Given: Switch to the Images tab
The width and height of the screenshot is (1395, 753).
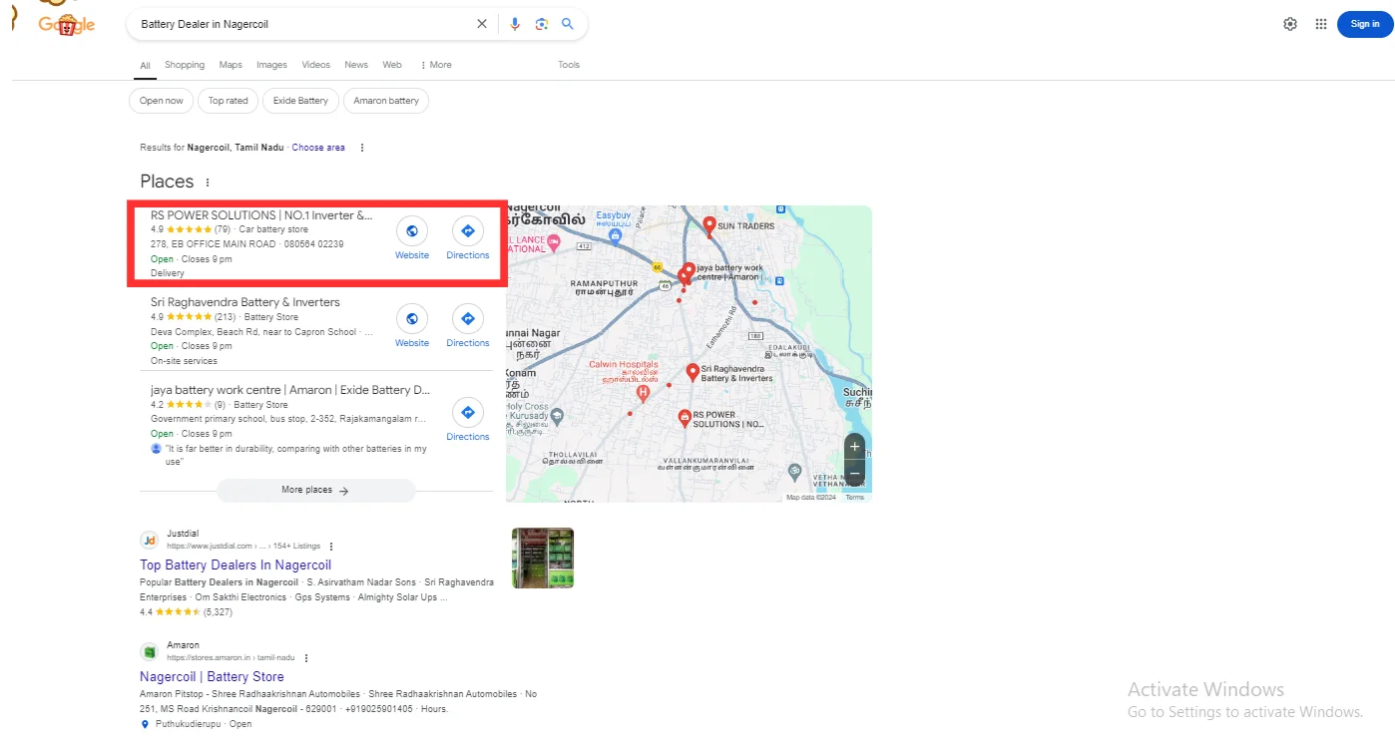Looking at the screenshot, I should 271,65.
